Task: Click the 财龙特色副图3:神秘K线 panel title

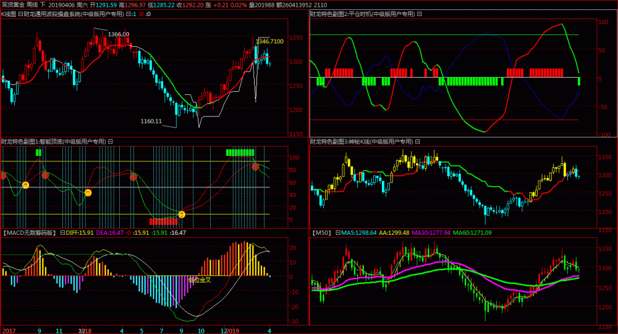Action: (362, 142)
